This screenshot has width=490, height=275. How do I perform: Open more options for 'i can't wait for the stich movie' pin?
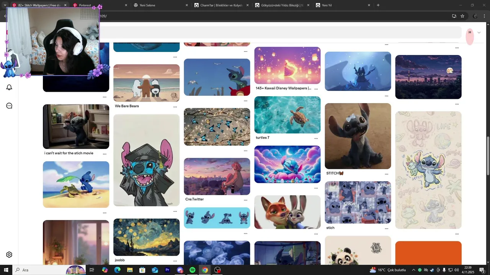pos(105,154)
